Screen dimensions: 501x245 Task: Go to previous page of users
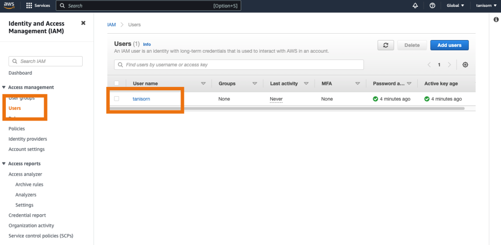click(x=429, y=65)
